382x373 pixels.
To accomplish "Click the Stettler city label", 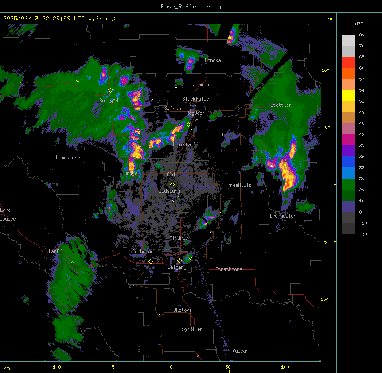I will point(281,105).
